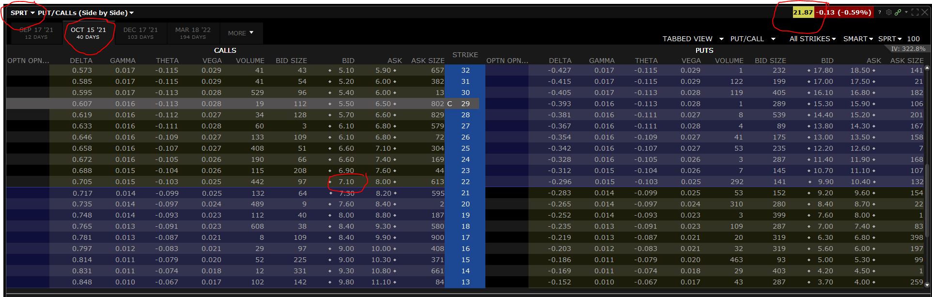Click the yellow 21.87 last price box
932x297 pixels.
[x=803, y=13]
